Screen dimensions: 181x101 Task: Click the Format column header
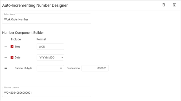pyautogui.click(x=41, y=39)
